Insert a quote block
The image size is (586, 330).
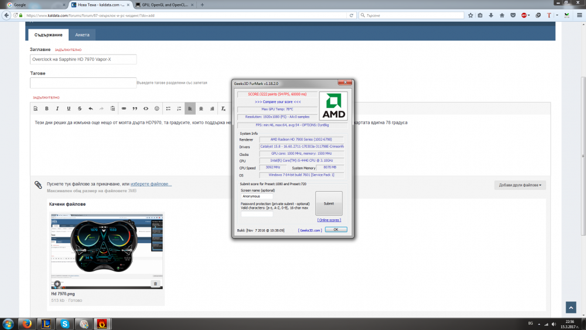coord(135,109)
